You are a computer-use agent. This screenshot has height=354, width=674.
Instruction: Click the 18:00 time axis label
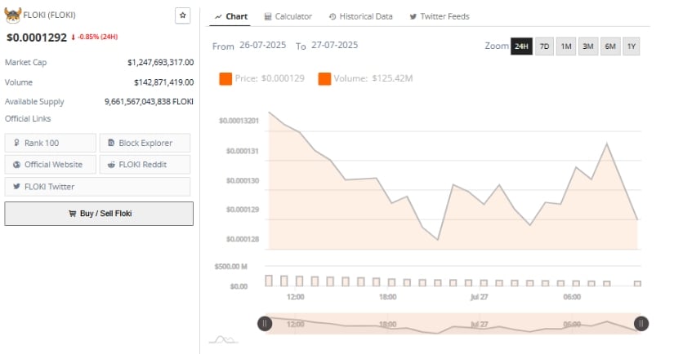point(388,297)
